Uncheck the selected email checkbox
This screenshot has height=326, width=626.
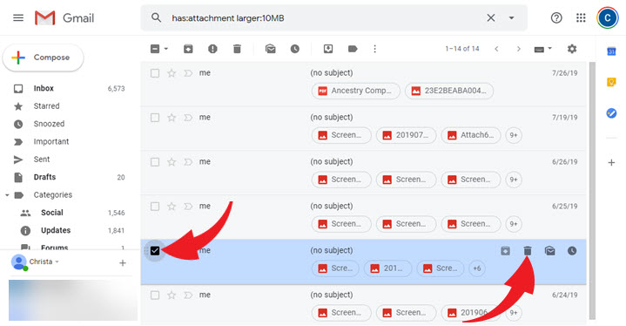pyautogui.click(x=155, y=250)
